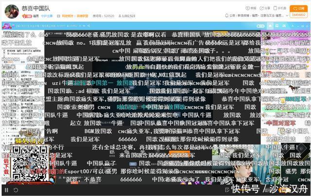Click the purple logo in the blue title bar
The width and height of the screenshot is (311, 196).
[7, 26]
